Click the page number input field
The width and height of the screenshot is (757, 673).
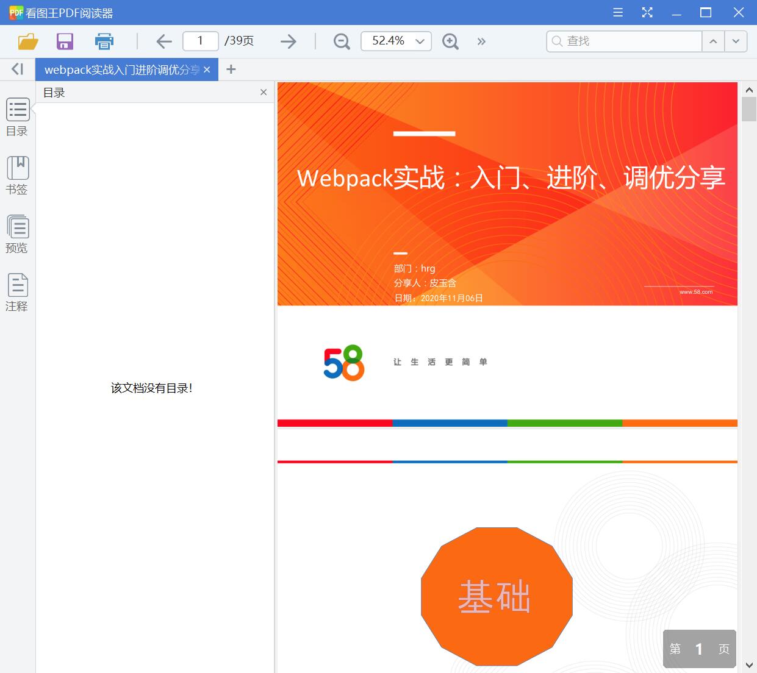pyautogui.click(x=201, y=41)
